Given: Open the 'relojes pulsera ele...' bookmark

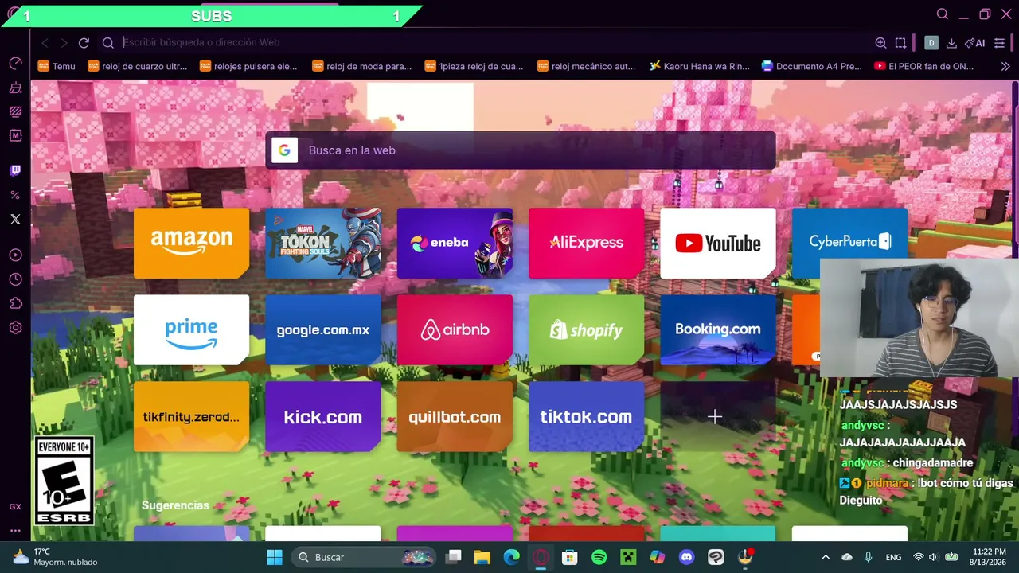Looking at the screenshot, I should point(249,67).
